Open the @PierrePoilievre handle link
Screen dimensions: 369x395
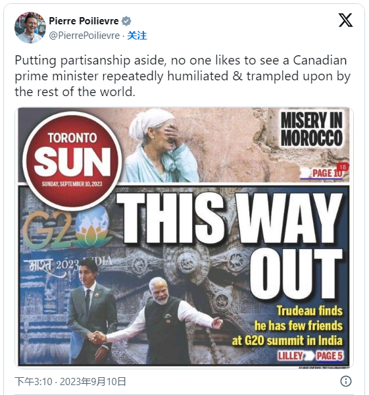[x=84, y=36]
